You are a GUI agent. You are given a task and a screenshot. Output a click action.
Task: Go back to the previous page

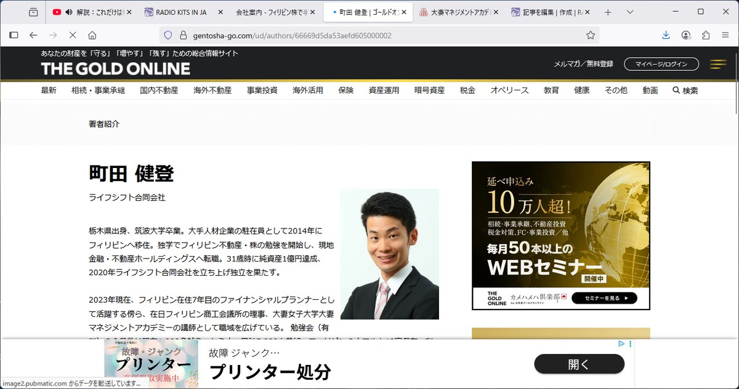click(33, 35)
